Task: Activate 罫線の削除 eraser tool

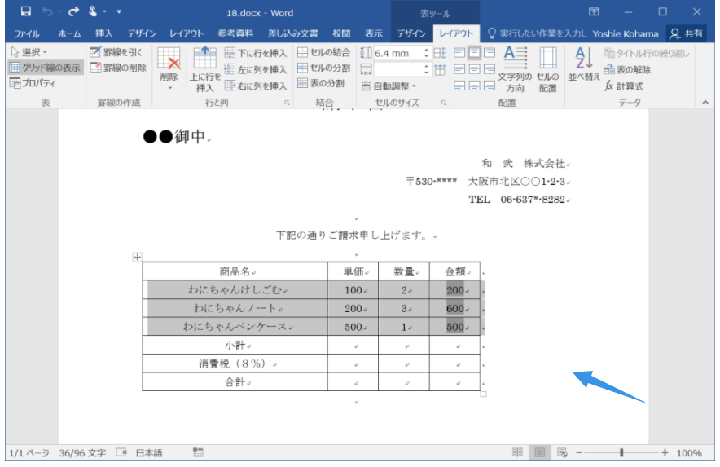Action: coord(118,68)
